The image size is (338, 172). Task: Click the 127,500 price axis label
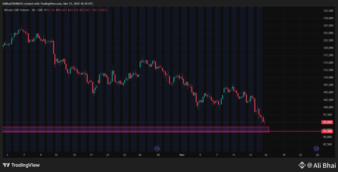328,26
